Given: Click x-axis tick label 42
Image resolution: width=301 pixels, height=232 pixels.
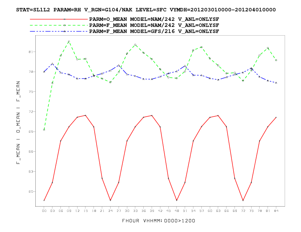Looking at the screenshot, I should click(160, 211).
